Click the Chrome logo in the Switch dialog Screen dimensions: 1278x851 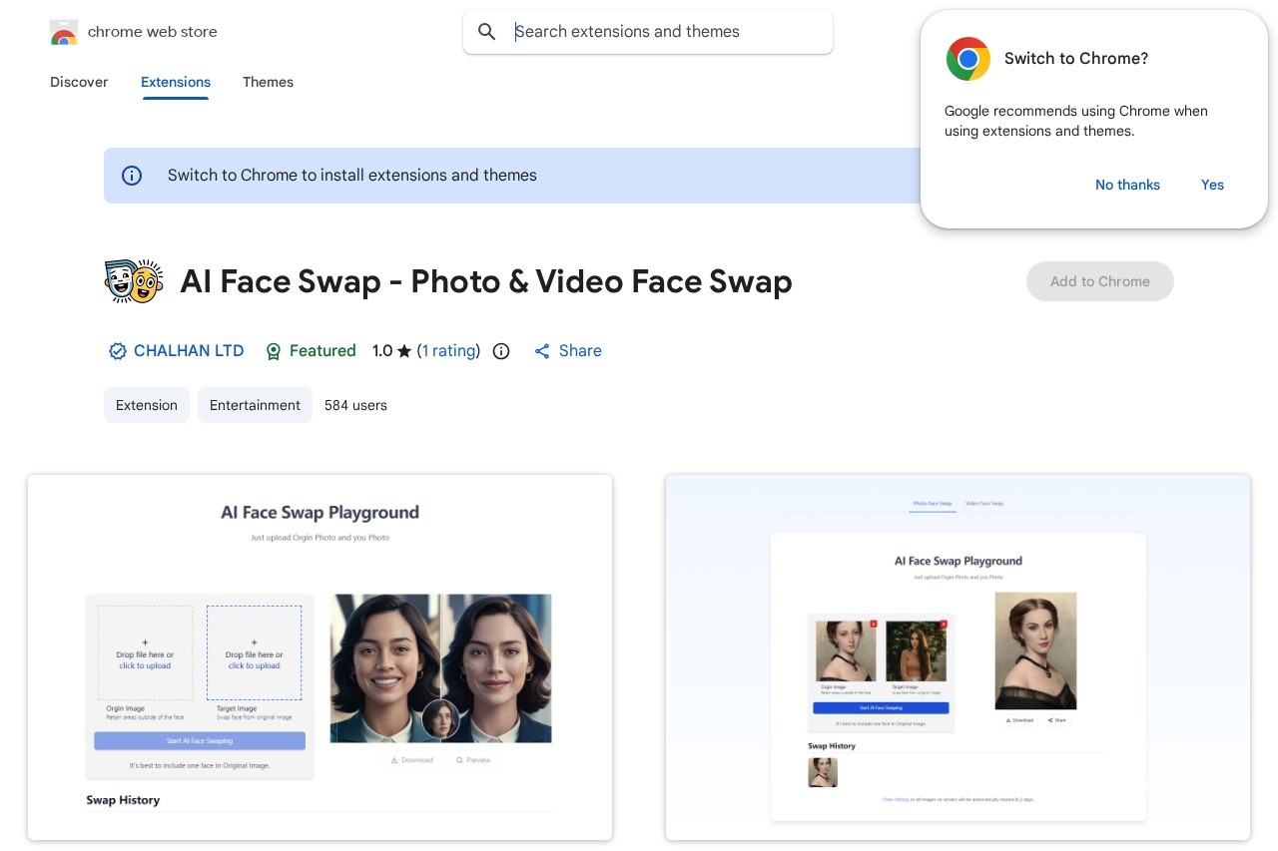(967, 59)
